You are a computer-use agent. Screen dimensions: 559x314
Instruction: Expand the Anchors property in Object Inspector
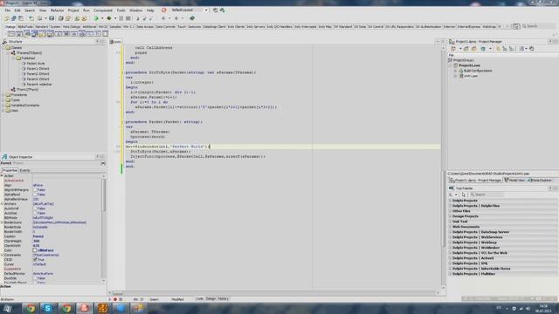click(x=2, y=204)
